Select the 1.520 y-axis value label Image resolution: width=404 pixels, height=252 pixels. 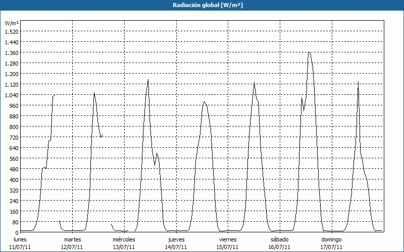pyautogui.click(x=11, y=31)
